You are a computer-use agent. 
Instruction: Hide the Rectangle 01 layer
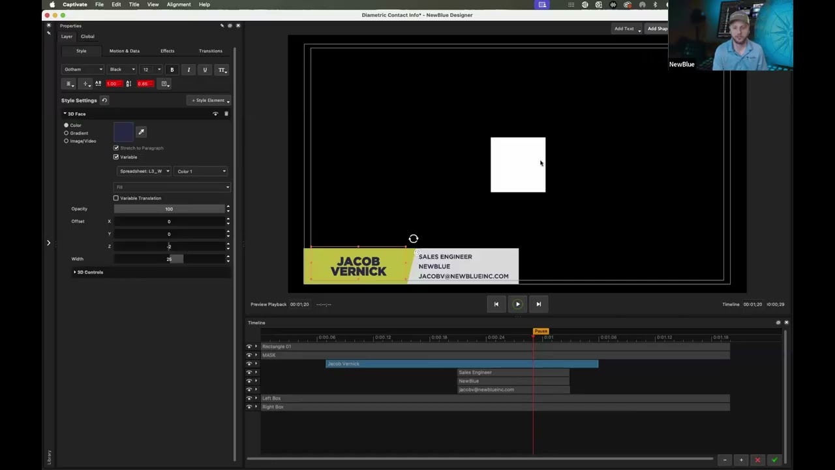(x=249, y=347)
